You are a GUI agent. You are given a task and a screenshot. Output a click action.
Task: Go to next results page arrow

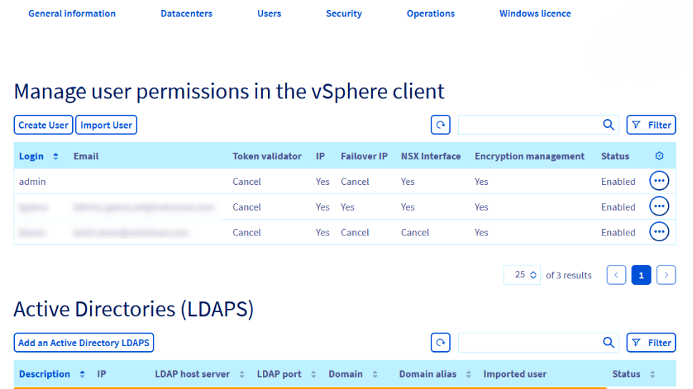tap(666, 275)
